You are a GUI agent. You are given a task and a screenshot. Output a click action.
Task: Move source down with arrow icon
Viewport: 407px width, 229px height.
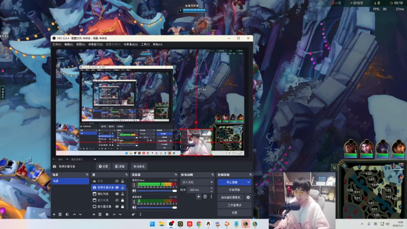pos(120,214)
